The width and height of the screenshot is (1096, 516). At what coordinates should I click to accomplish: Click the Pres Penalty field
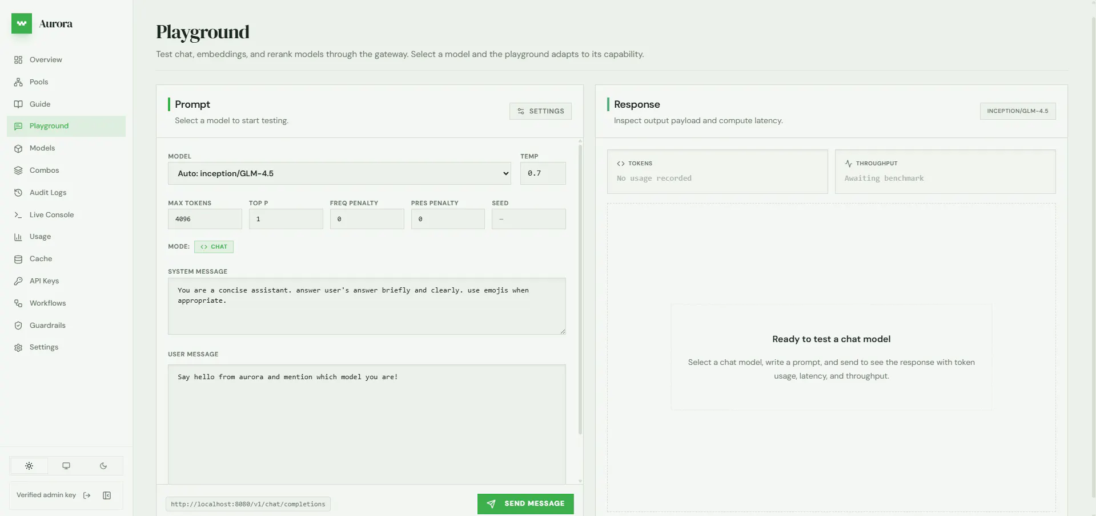point(448,219)
